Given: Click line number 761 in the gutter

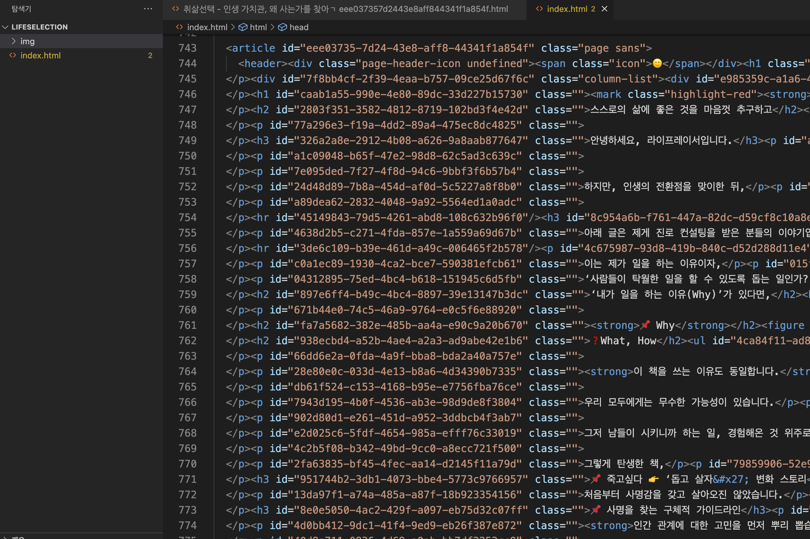Looking at the screenshot, I should (188, 325).
